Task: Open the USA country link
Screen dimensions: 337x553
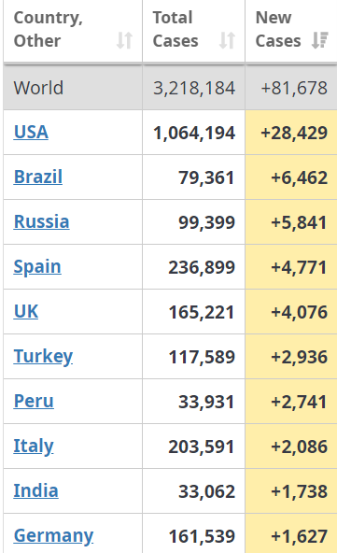Action: (x=31, y=133)
